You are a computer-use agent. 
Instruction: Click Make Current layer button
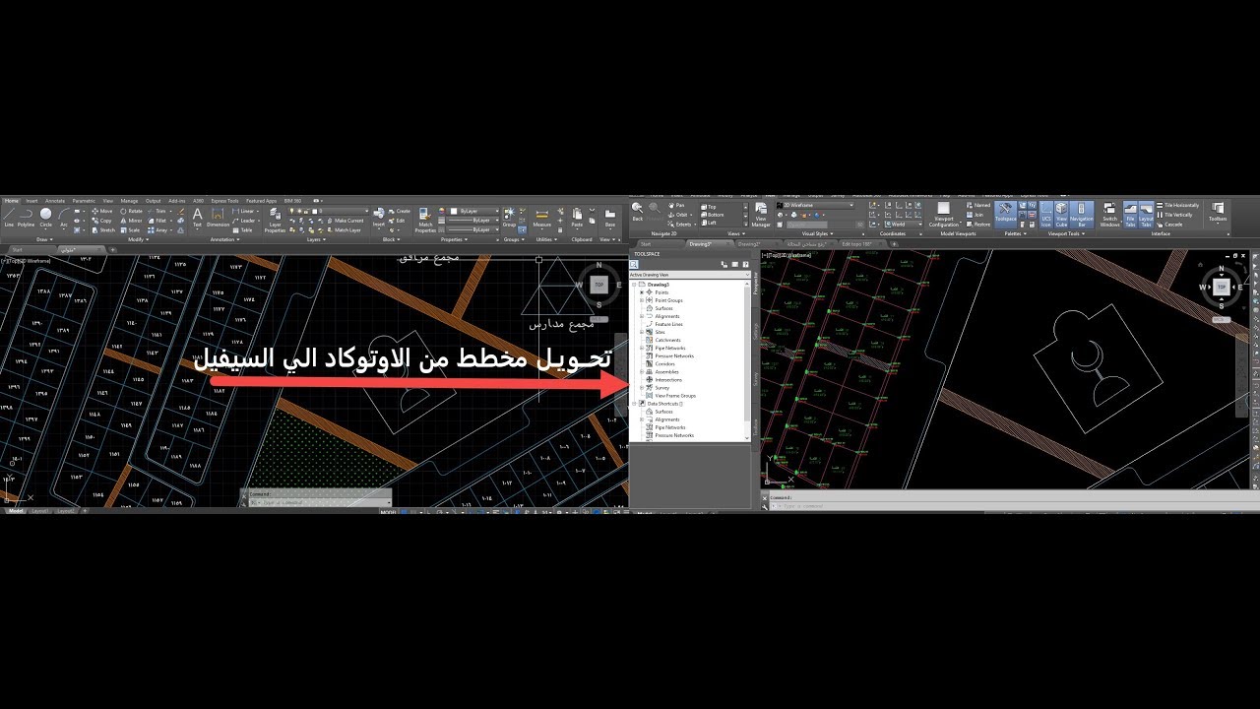pos(346,221)
